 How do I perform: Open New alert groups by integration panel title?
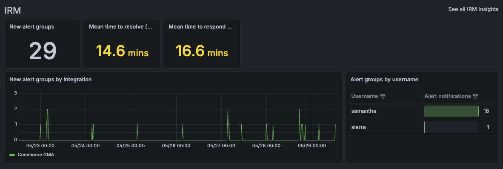[x=51, y=80]
